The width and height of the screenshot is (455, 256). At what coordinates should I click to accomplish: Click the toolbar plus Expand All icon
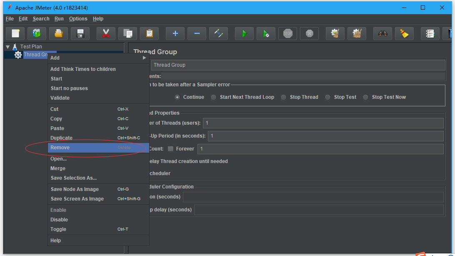point(175,33)
